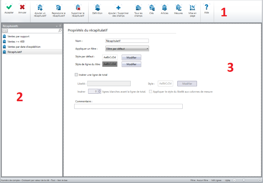Click Modifier for Style de ligne du titre
The height and width of the screenshot is (183, 263).
coord(131,64)
